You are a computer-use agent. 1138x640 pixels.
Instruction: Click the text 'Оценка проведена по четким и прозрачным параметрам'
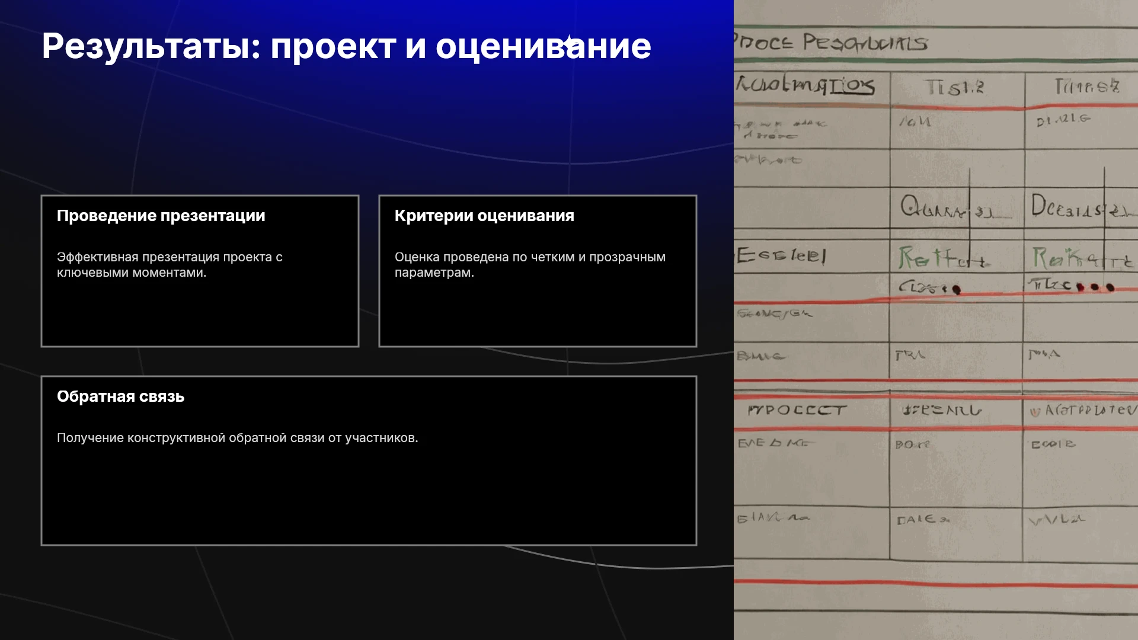(530, 265)
